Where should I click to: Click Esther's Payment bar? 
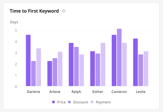pyautogui.click(x=103, y=64)
